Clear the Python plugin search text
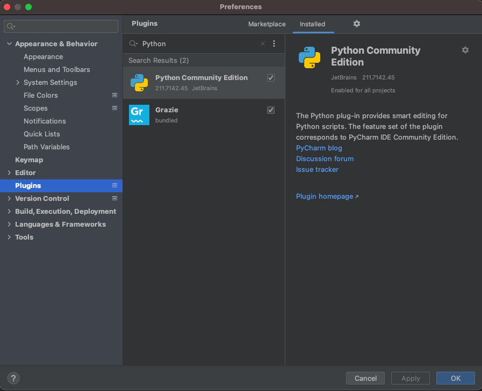The width and height of the screenshot is (482, 391). [263, 44]
